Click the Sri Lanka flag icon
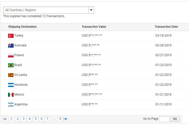 (11, 75)
